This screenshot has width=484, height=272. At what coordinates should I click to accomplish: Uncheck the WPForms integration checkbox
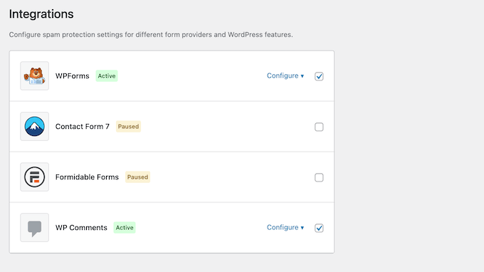pyautogui.click(x=319, y=76)
